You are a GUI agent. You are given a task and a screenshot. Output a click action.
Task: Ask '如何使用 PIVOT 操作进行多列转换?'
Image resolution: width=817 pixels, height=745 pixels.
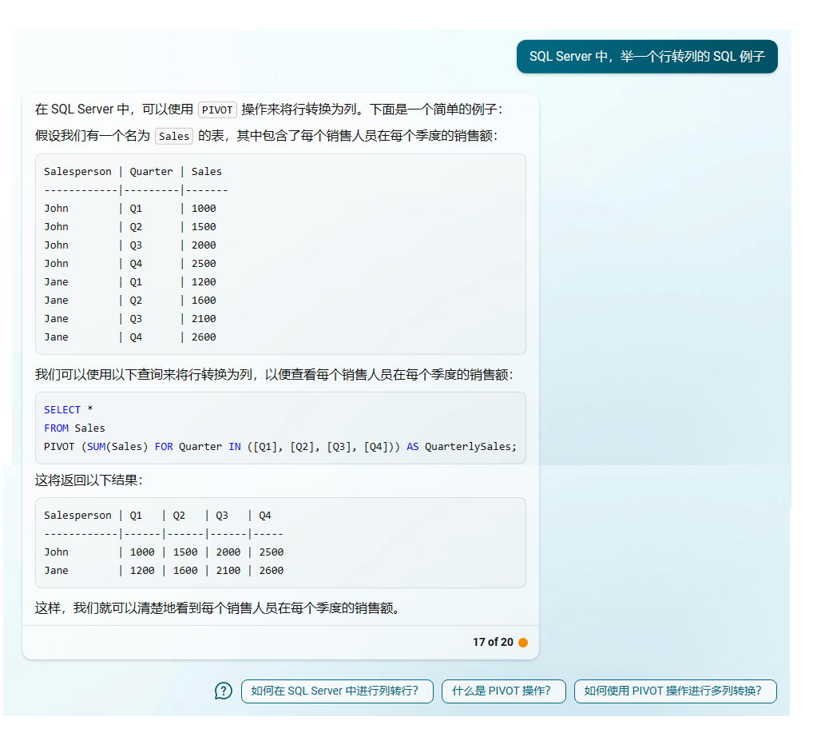click(x=676, y=691)
